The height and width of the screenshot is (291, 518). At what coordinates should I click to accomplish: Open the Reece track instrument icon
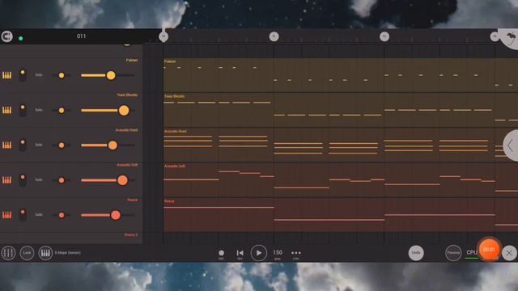click(x=7, y=215)
